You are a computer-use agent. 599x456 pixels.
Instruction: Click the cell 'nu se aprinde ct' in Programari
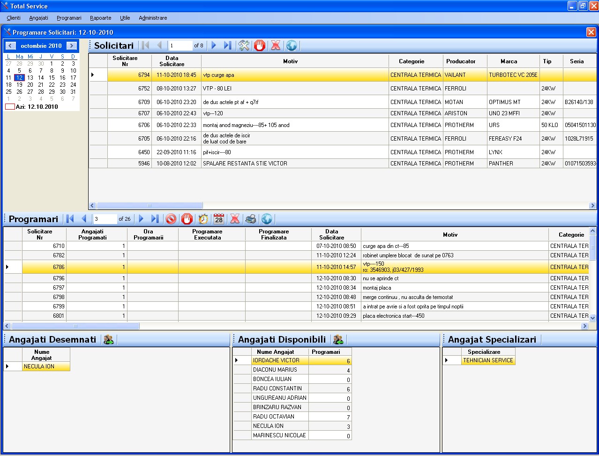(455, 278)
